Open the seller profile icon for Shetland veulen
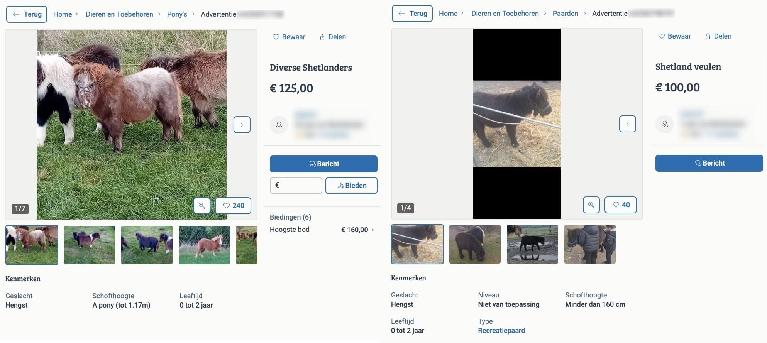 (x=665, y=124)
